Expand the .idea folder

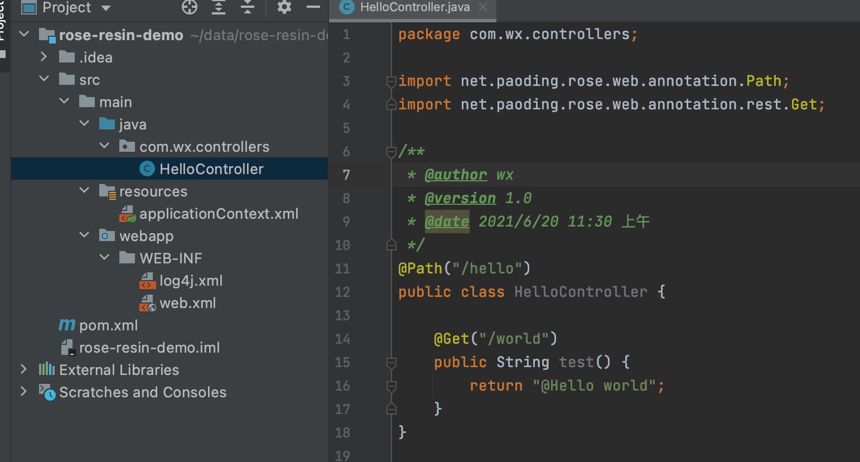coord(44,57)
